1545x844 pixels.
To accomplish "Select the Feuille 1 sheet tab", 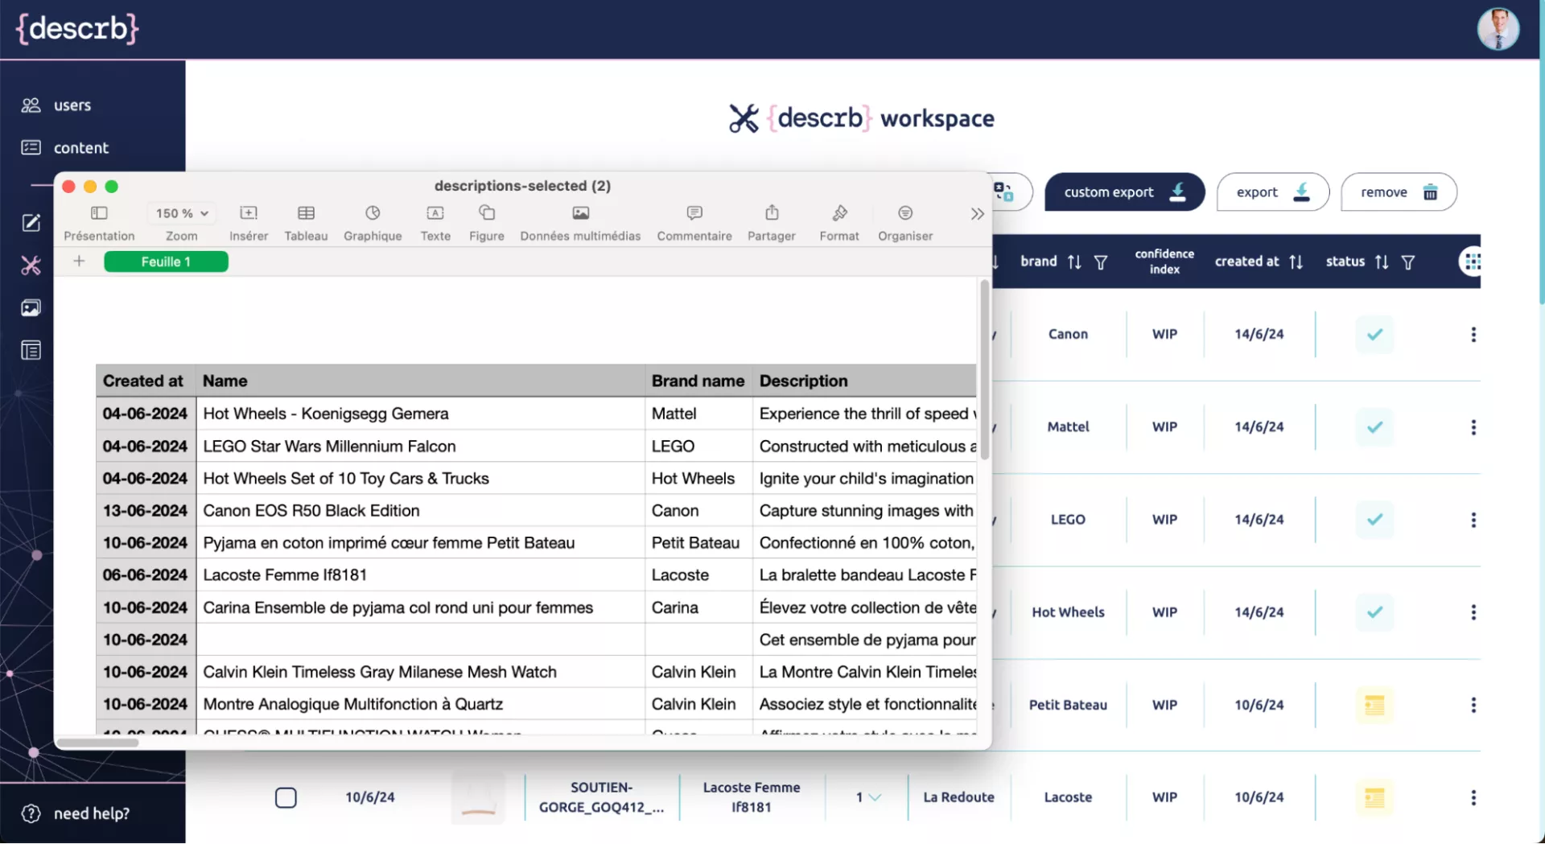I will coord(166,261).
